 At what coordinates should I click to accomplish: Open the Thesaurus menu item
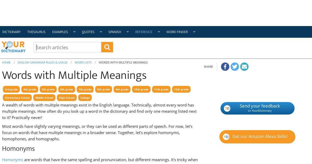(x=36, y=32)
